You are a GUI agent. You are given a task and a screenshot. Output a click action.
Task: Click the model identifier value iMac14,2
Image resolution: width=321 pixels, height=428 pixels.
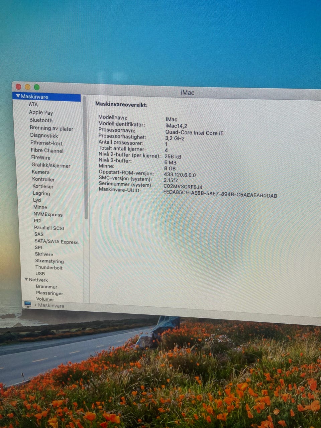coord(176,126)
